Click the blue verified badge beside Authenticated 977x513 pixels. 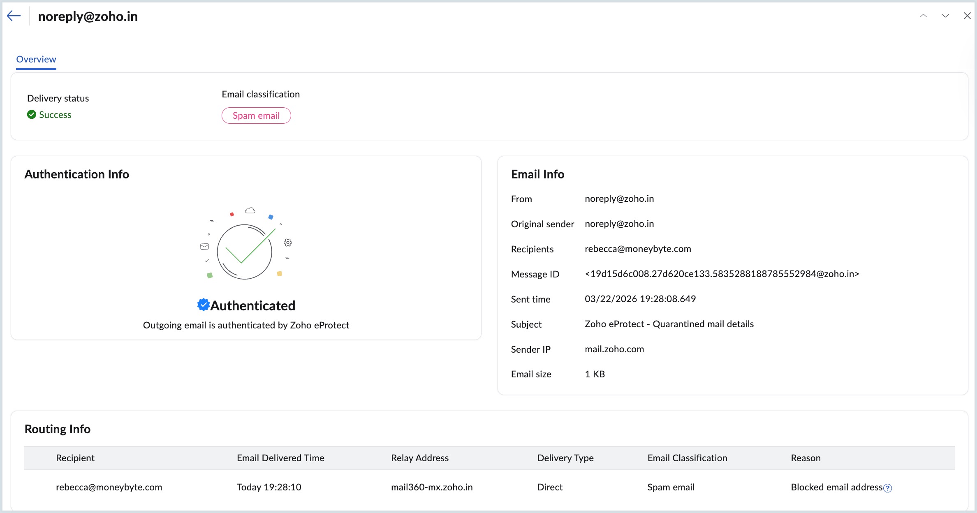click(x=203, y=305)
